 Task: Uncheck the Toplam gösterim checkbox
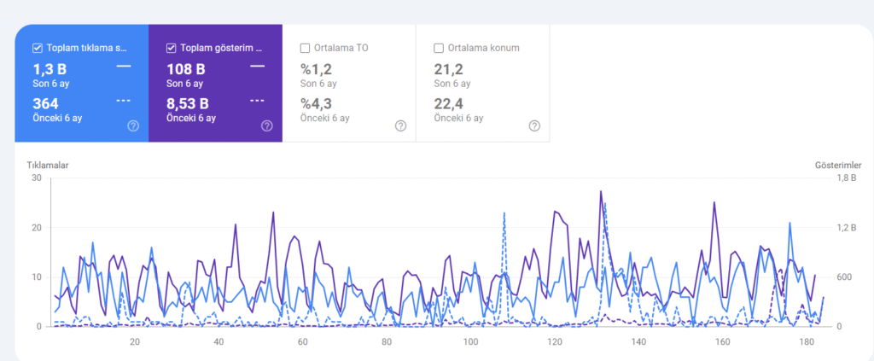point(172,48)
